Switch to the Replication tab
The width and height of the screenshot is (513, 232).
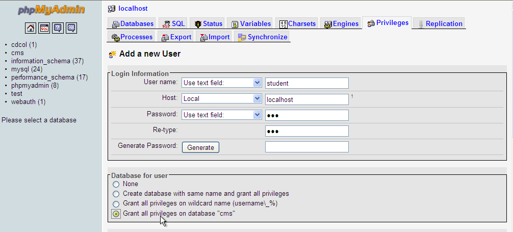point(439,23)
